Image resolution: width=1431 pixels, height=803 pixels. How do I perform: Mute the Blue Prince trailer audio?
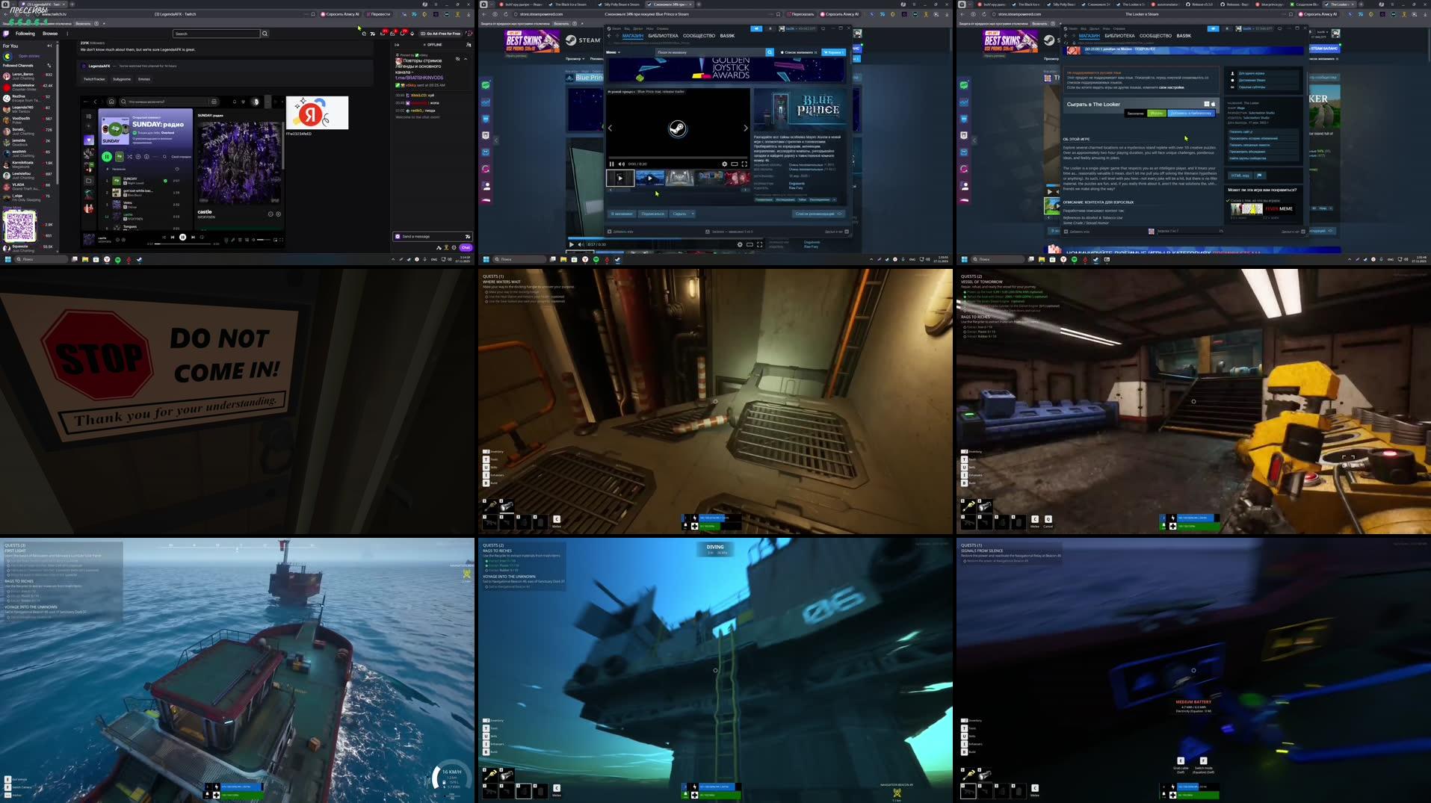(622, 164)
